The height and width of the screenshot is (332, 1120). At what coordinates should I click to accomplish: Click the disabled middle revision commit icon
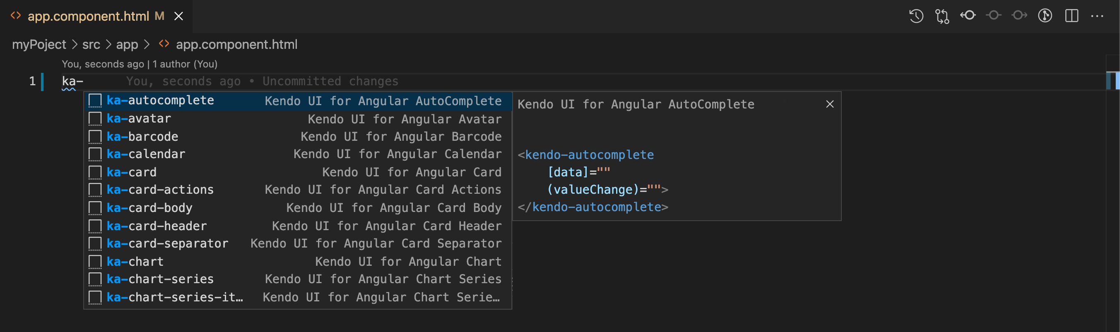993,16
